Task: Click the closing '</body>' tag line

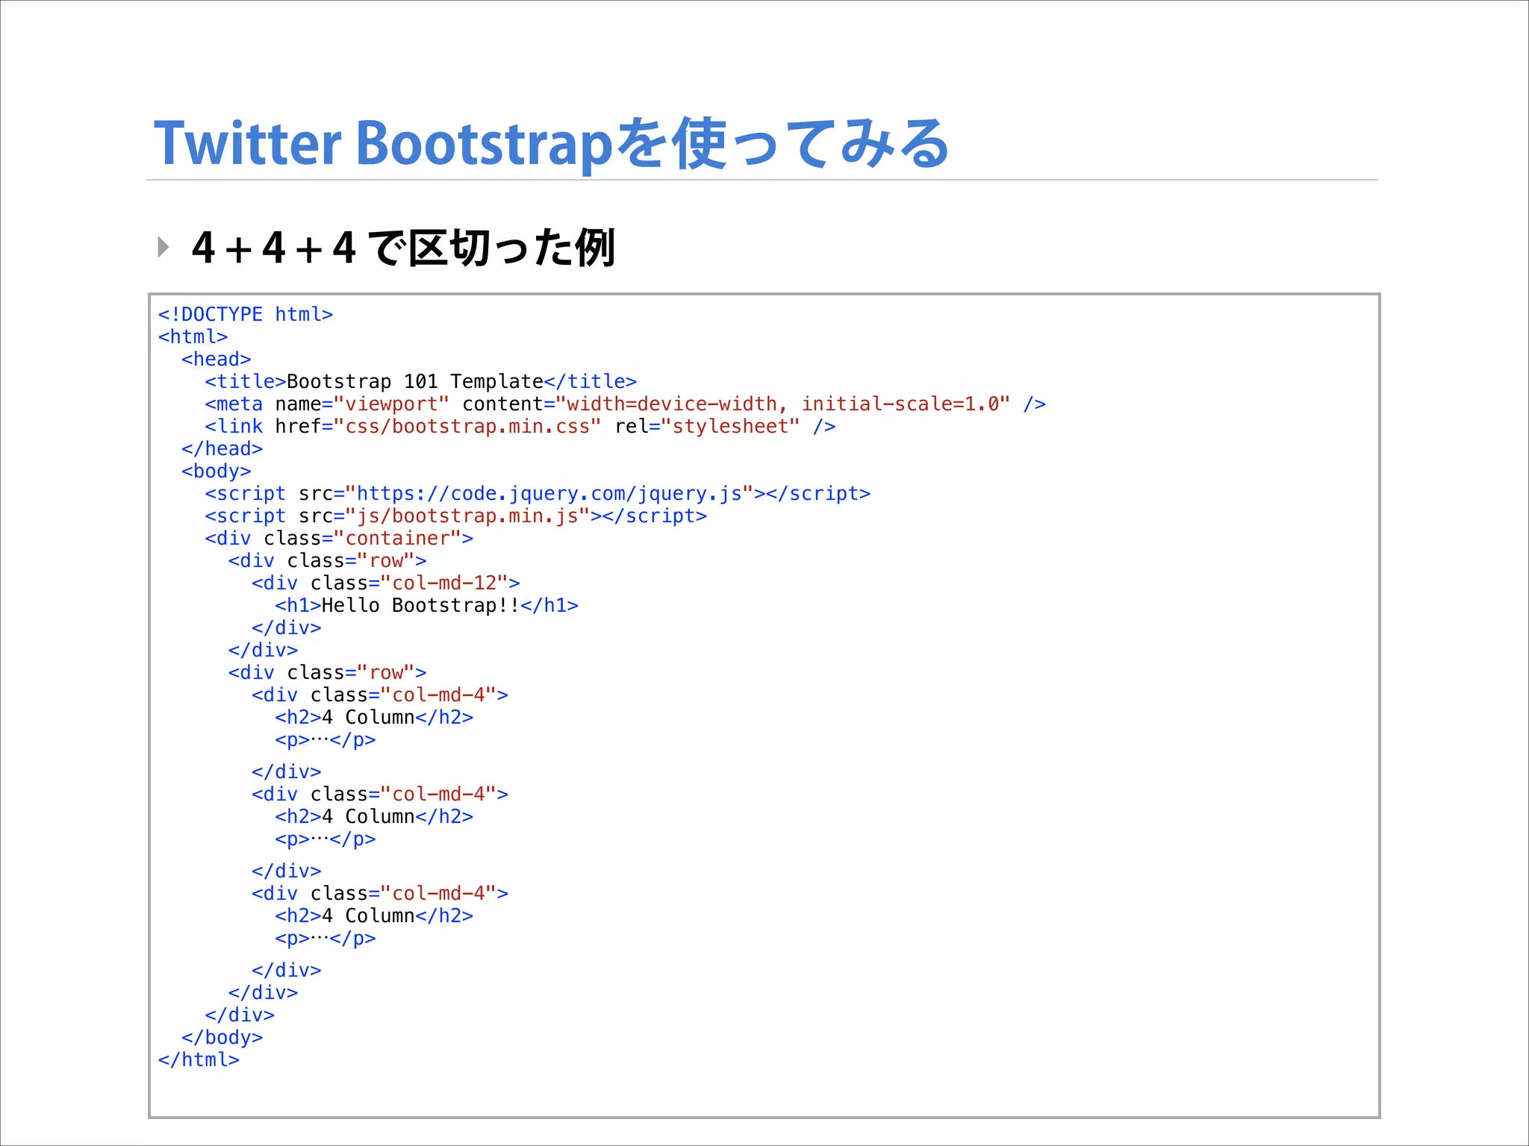Action: [x=222, y=1038]
